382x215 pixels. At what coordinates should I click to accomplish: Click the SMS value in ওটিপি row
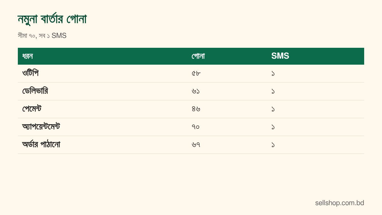[273, 73]
